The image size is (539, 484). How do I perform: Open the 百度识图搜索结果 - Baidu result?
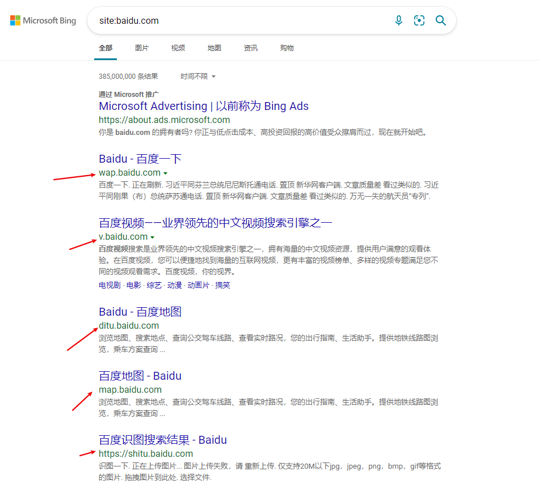tap(163, 440)
